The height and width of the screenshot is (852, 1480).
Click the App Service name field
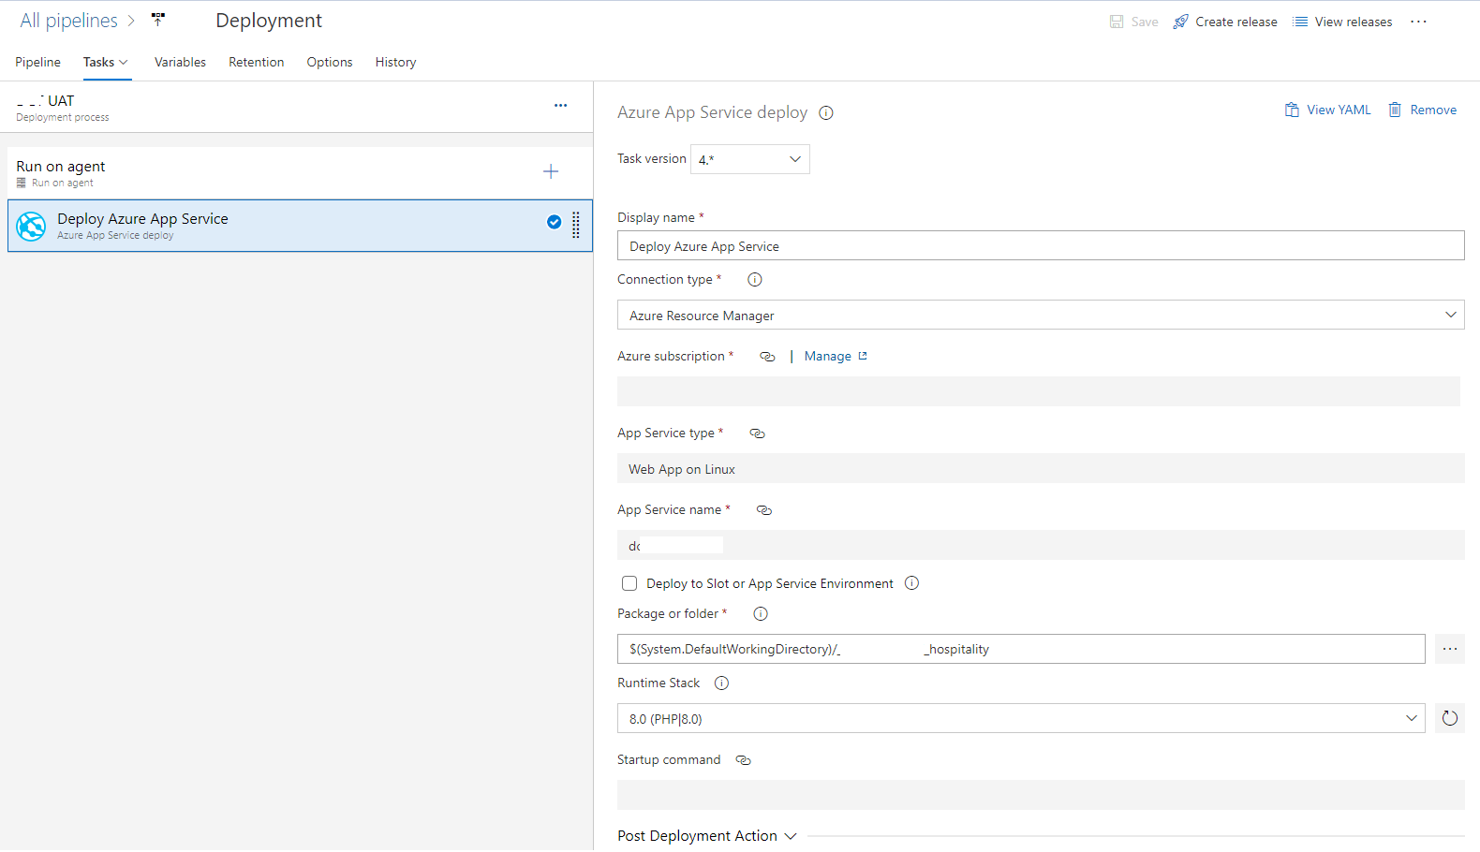tap(1041, 545)
